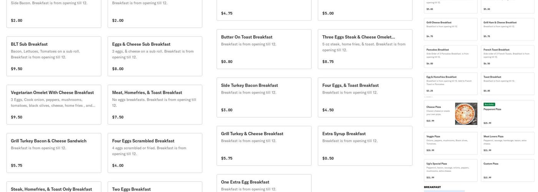Select Grill Turkey Bacon & Cheese Sandwich
Image resolution: width=538 pixels, height=192 pixels.
[x=54, y=153]
